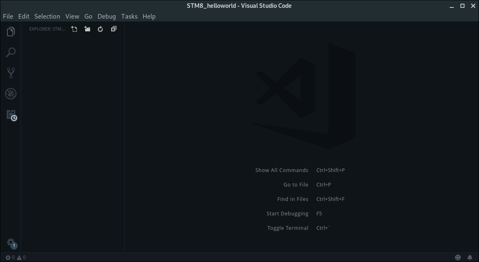Open the feedback smiley in status bar
This screenshot has width=479, height=262.
tap(458, 257)
